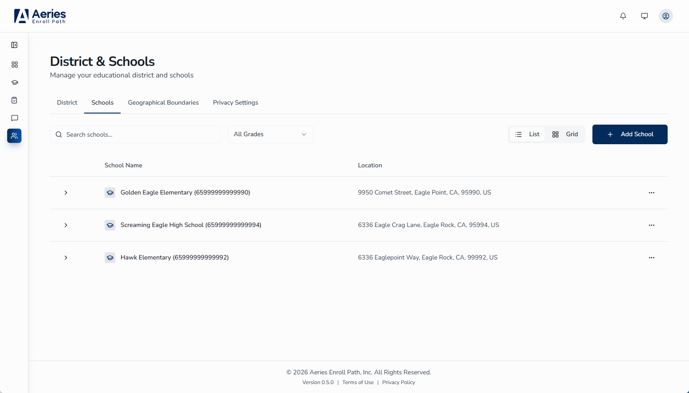The height and width of the screenshot is (393, 689).
Task: Expand the Hawk Elementary row
Action: pyautogui.click(x=66, y=258)
